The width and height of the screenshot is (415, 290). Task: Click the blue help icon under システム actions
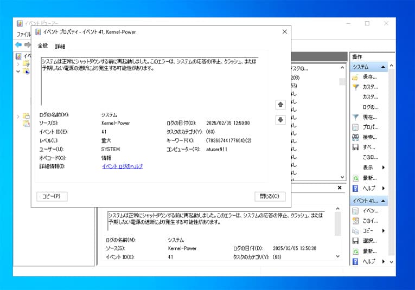click(x=355, y=188)
